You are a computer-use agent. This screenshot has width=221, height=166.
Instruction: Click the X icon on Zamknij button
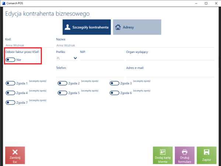(x=15, y=152)
